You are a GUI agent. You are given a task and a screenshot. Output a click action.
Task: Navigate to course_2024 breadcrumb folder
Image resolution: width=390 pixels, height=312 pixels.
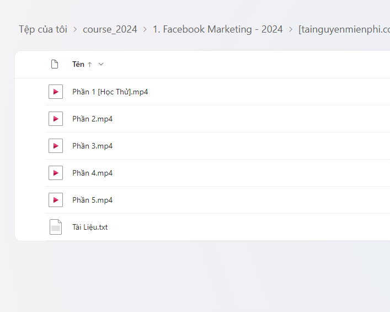coord(110,29)
